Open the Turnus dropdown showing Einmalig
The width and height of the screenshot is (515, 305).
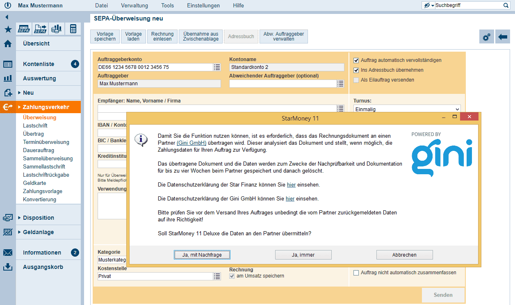pyautogui.click(x=407, y=109)
